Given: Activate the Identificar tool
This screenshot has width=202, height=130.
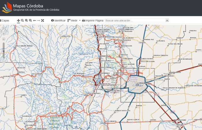Looking at the screenshot, I should (x=58, y=21).
